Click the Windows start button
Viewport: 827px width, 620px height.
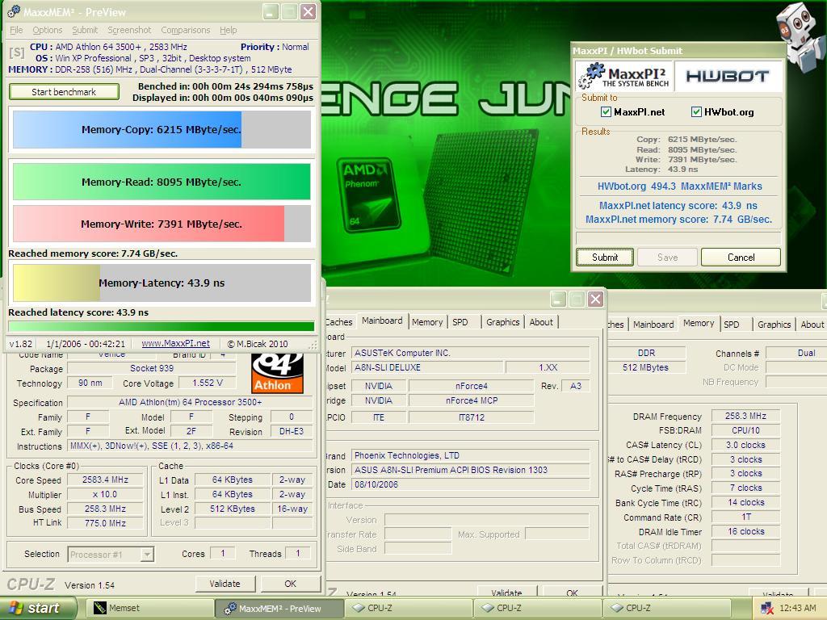pyautogui.click(x=38, y=608)
